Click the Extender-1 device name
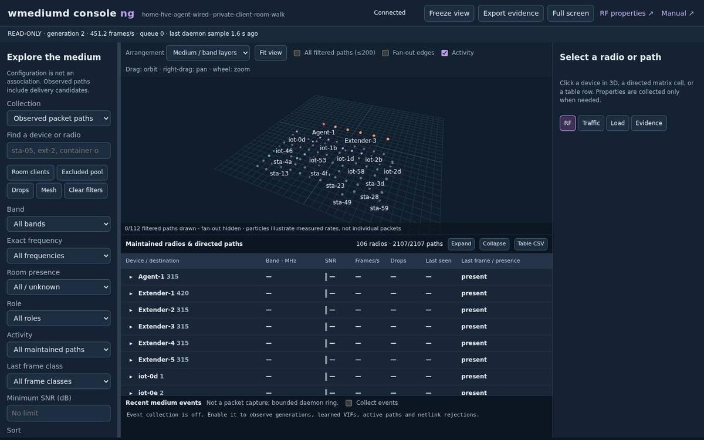 (x=157, y=293)
